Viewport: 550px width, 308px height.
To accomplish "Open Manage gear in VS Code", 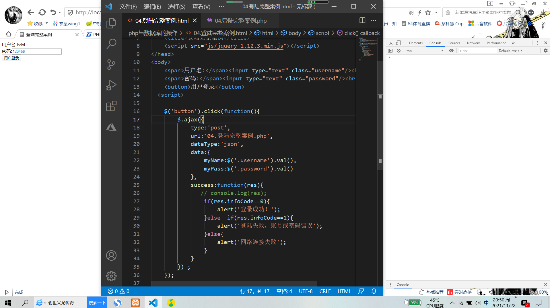I will point(111,276).
